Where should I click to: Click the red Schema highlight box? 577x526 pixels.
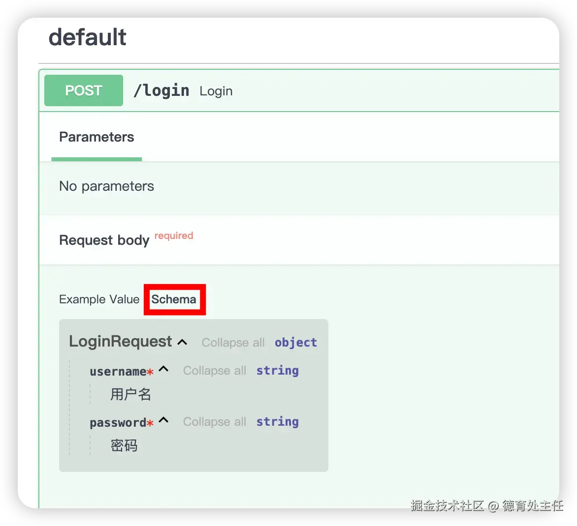pos(175,299)
